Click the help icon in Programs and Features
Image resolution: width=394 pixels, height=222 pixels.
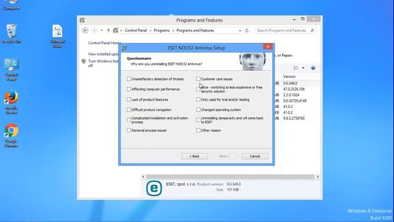[313, 68]
